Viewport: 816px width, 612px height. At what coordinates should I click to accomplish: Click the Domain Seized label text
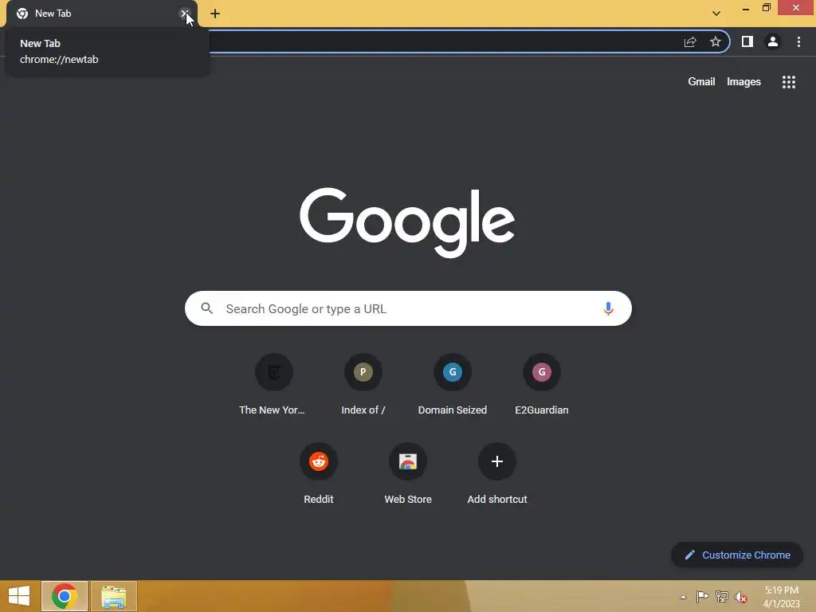click(x=453, y=410)
